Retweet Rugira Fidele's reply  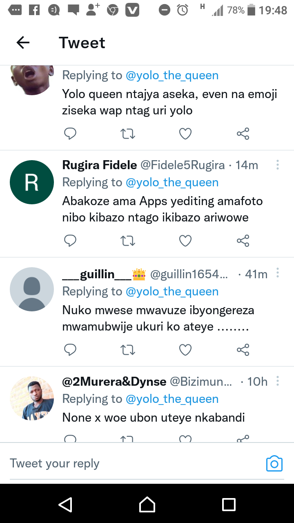[128, 241]
